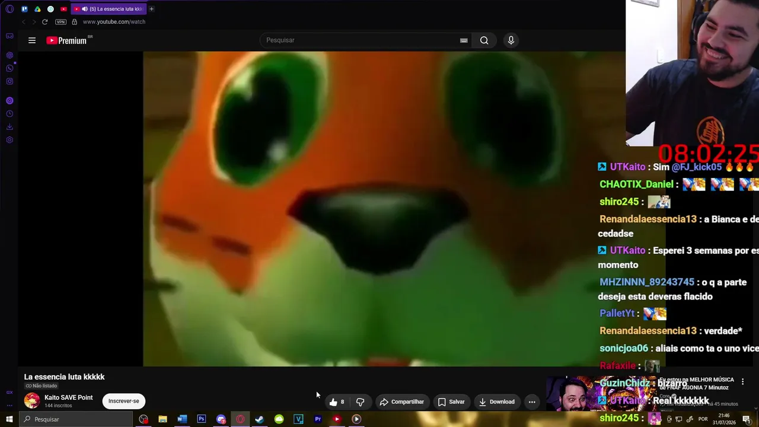The width and height of the screenshot is (759, 427).
Task: Start voice search with the microphone
Action: click(x=511, y=40)
